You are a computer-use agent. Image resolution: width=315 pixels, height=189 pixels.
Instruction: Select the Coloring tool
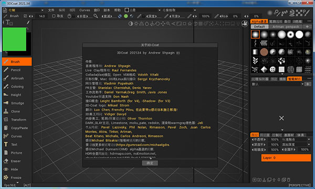click(x=17, y=86)
